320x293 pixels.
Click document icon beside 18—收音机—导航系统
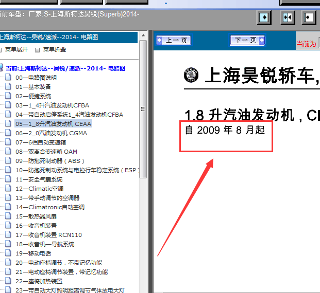point(8,244)
